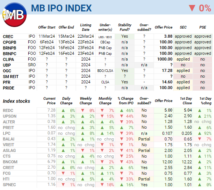
Task: Click BNCOM 1st day close 12.22
Action: point(187,162)
